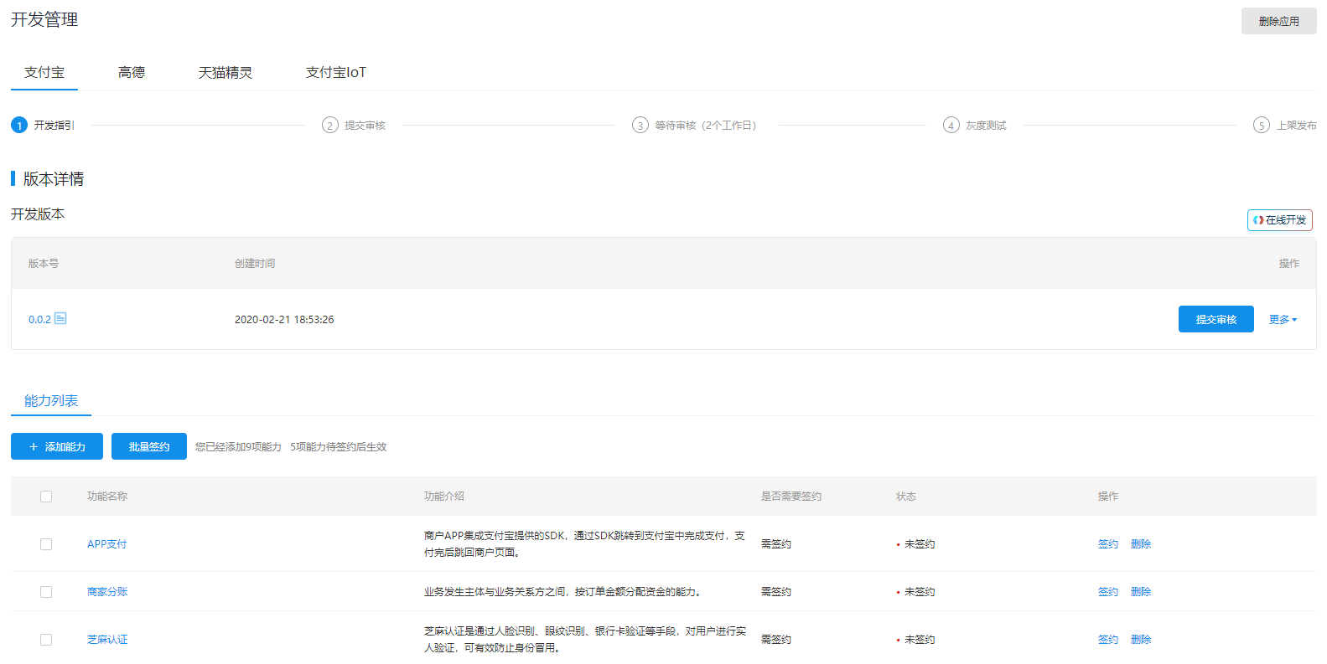Click 删除 in the APP支付 row

[1141, 544]
